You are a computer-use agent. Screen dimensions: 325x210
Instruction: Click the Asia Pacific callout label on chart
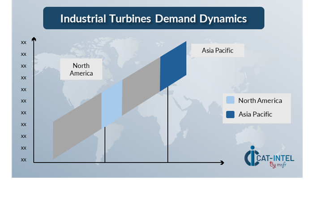[218, 50]
